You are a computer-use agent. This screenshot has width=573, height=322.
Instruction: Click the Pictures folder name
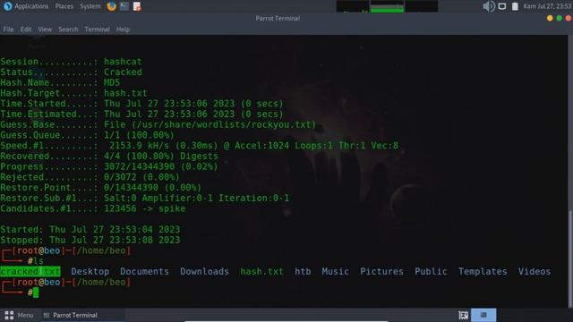(x=382, y=272)
